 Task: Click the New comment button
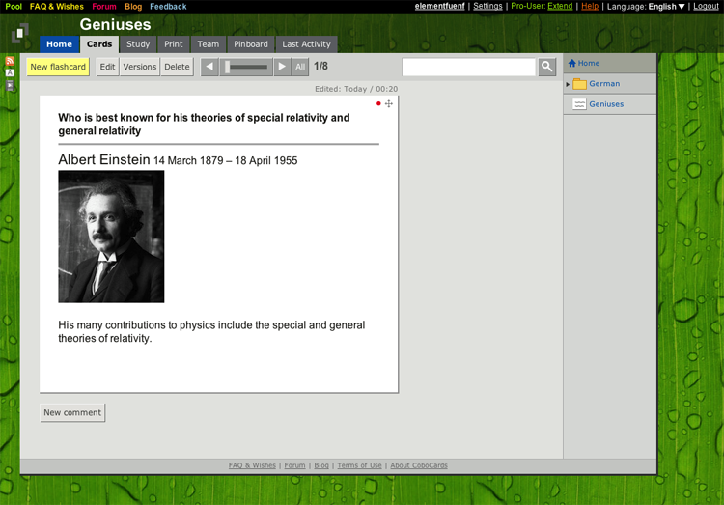pyautogui.click(x=72, y=412)
